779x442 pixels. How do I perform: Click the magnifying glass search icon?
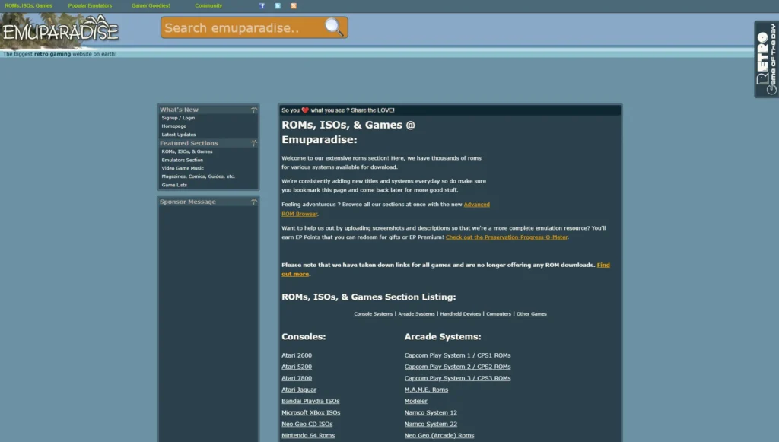[x=334, y=27]
